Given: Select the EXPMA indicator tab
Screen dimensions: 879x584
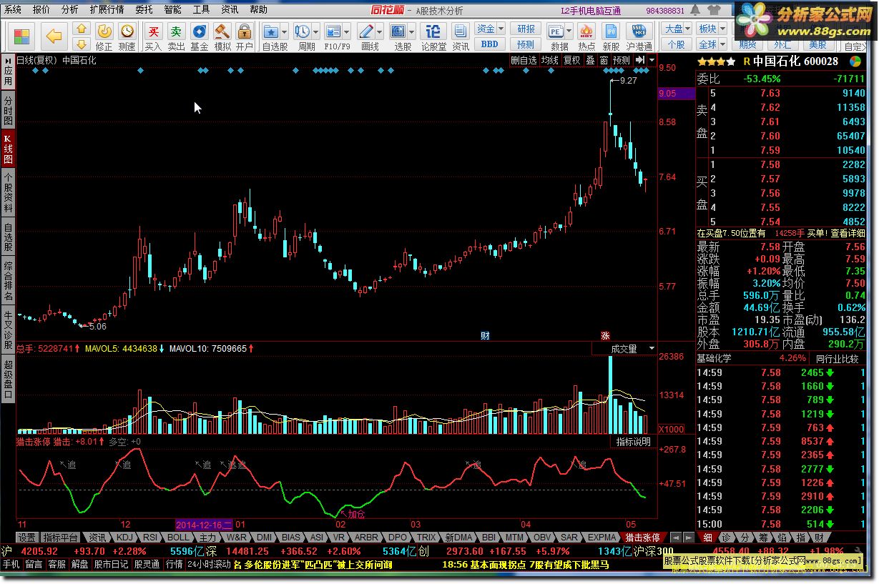Looking at the screenshot, I should [x=601, y=538].
